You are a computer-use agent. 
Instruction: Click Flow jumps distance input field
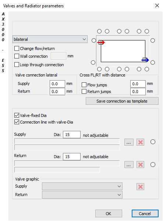click(138, 84)
